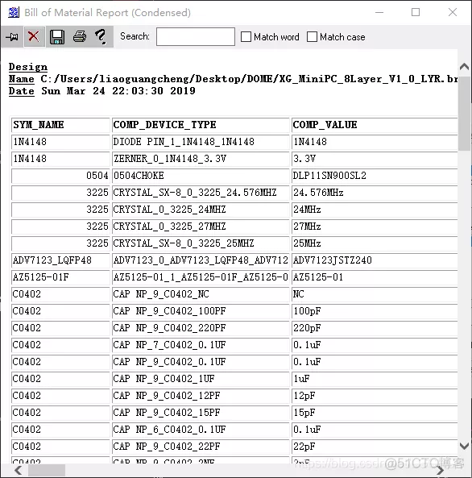Click the 25MHz value cell
The height and width of the screenshot is (478, 472).
[x=375, y=243]
